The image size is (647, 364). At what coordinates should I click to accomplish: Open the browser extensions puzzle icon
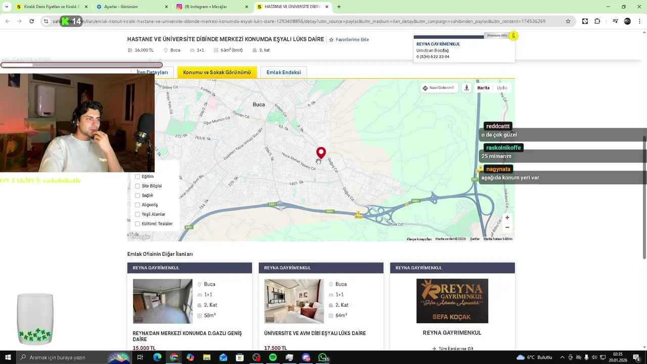pyautogui.click(x=597, y=21)
